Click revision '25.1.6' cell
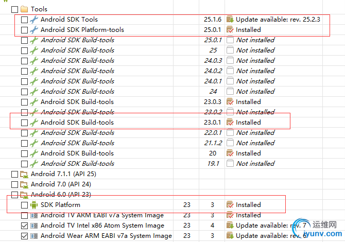345x242 pixels. point(212,20)
